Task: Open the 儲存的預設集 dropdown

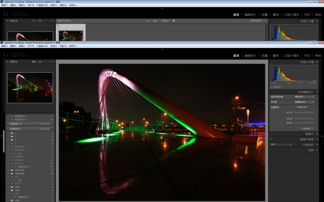Action: 304,97
